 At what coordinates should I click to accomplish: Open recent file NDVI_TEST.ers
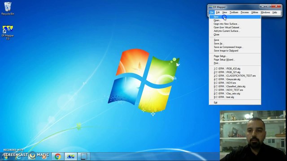[235, 90]
